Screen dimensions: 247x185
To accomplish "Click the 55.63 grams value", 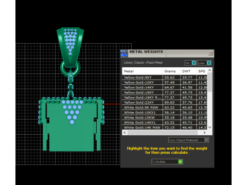I will 169,78.
